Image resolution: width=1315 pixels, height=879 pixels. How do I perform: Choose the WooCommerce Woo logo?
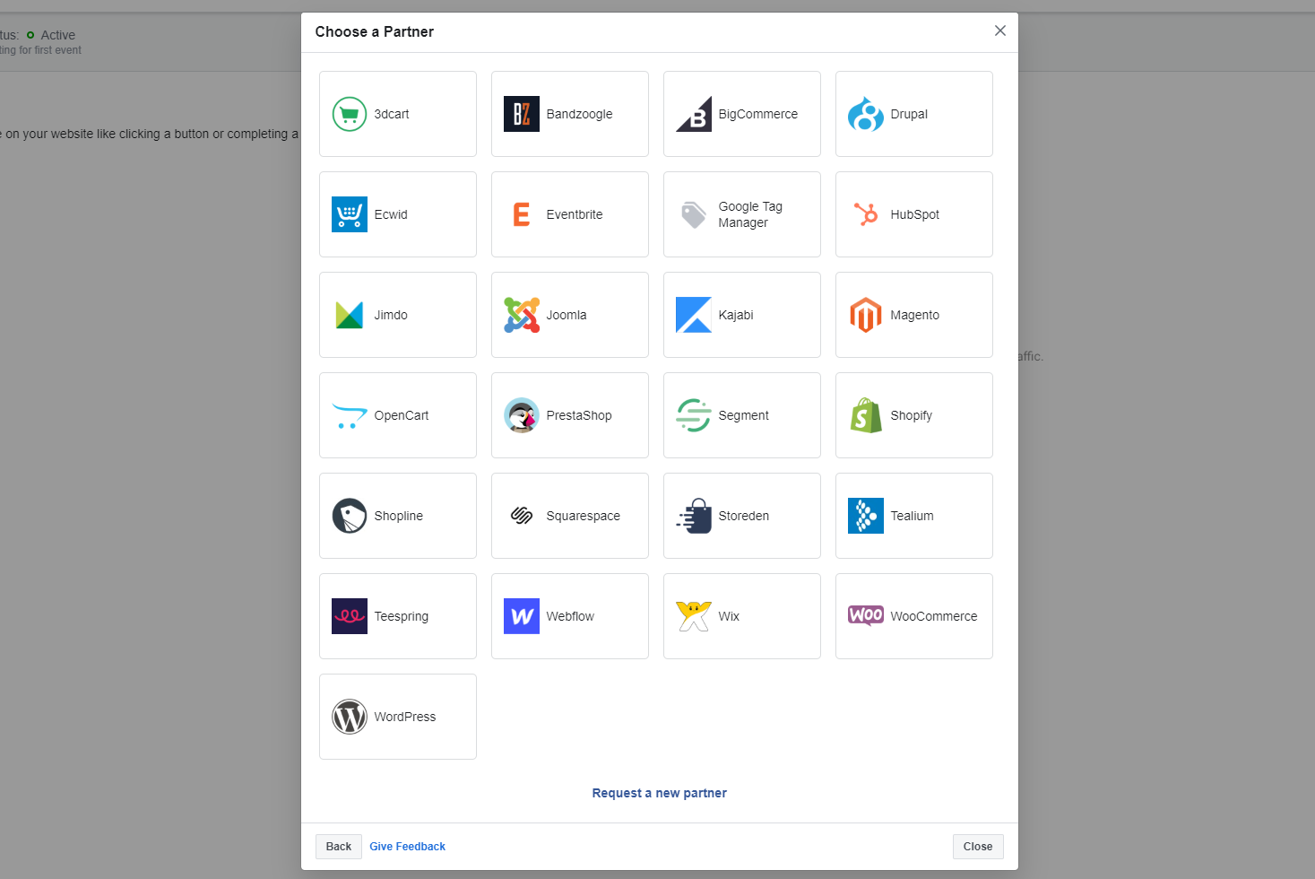tap(865, 615)
